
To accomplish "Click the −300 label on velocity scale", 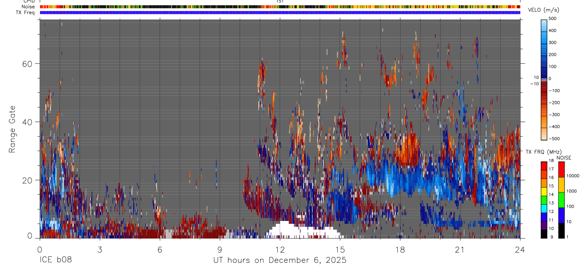I will point(554,115).
